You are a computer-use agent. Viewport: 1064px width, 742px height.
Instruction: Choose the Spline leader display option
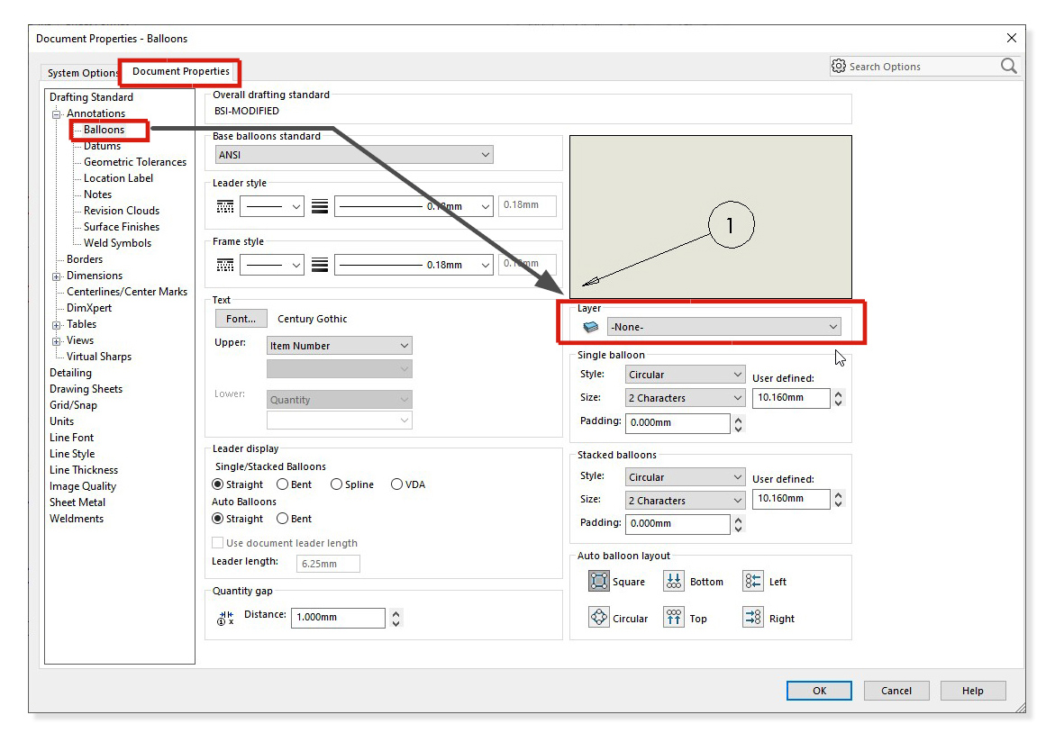(x=337, y=484)
